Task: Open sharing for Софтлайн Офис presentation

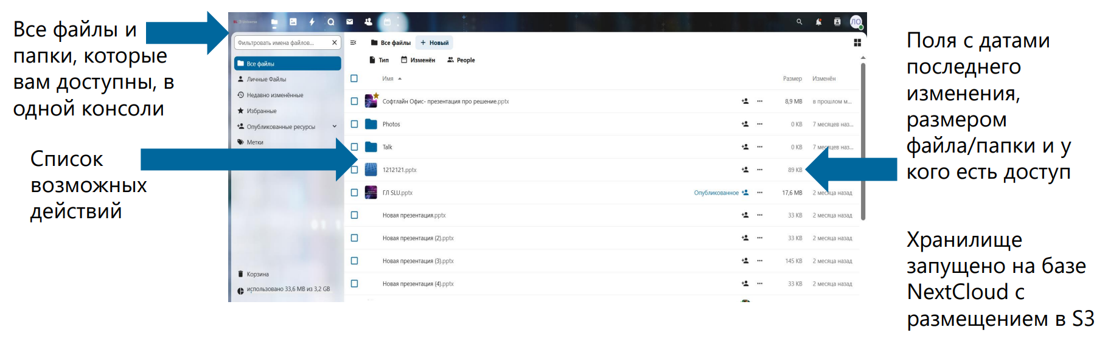Action: point(745,102)
